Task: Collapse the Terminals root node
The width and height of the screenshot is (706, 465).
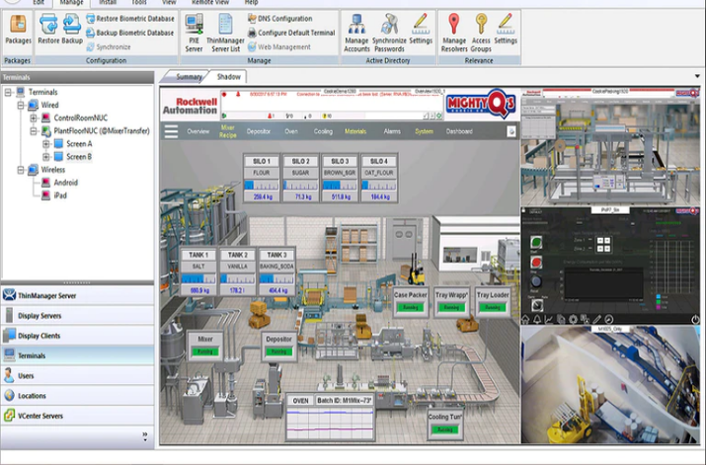Action: coord(8,92)
